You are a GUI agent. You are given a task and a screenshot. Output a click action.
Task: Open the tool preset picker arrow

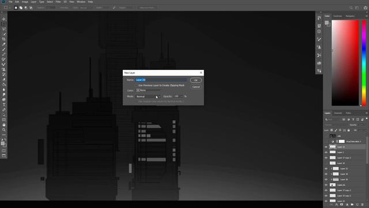[10, 8]
